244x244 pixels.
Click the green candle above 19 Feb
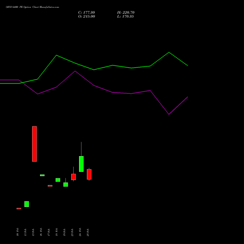66,184
